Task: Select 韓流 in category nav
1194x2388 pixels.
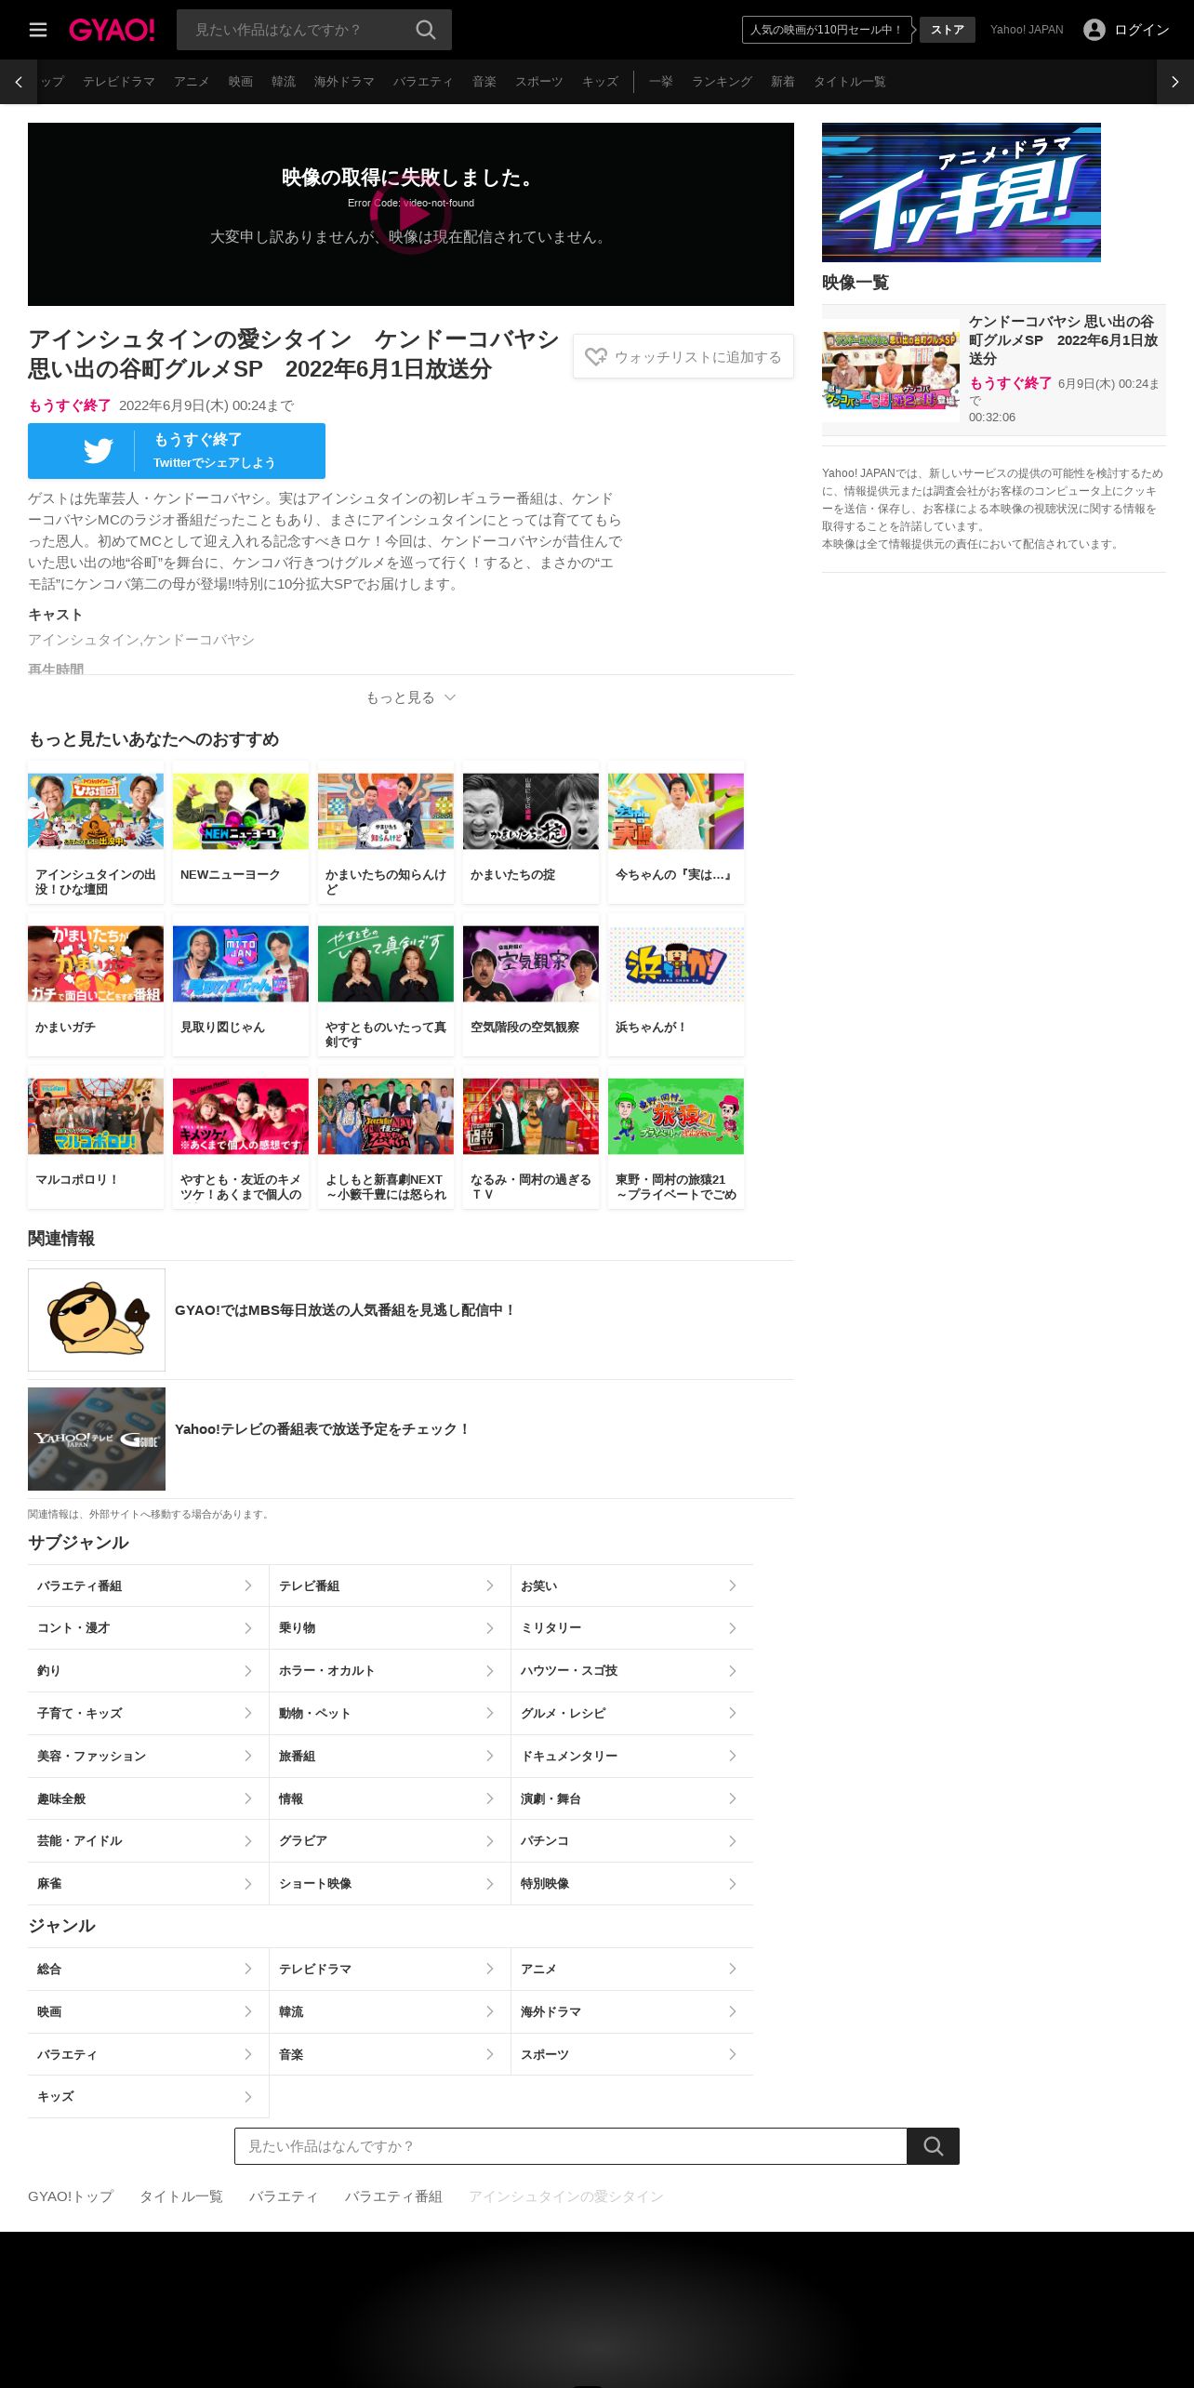Action: tap(284, 82)
